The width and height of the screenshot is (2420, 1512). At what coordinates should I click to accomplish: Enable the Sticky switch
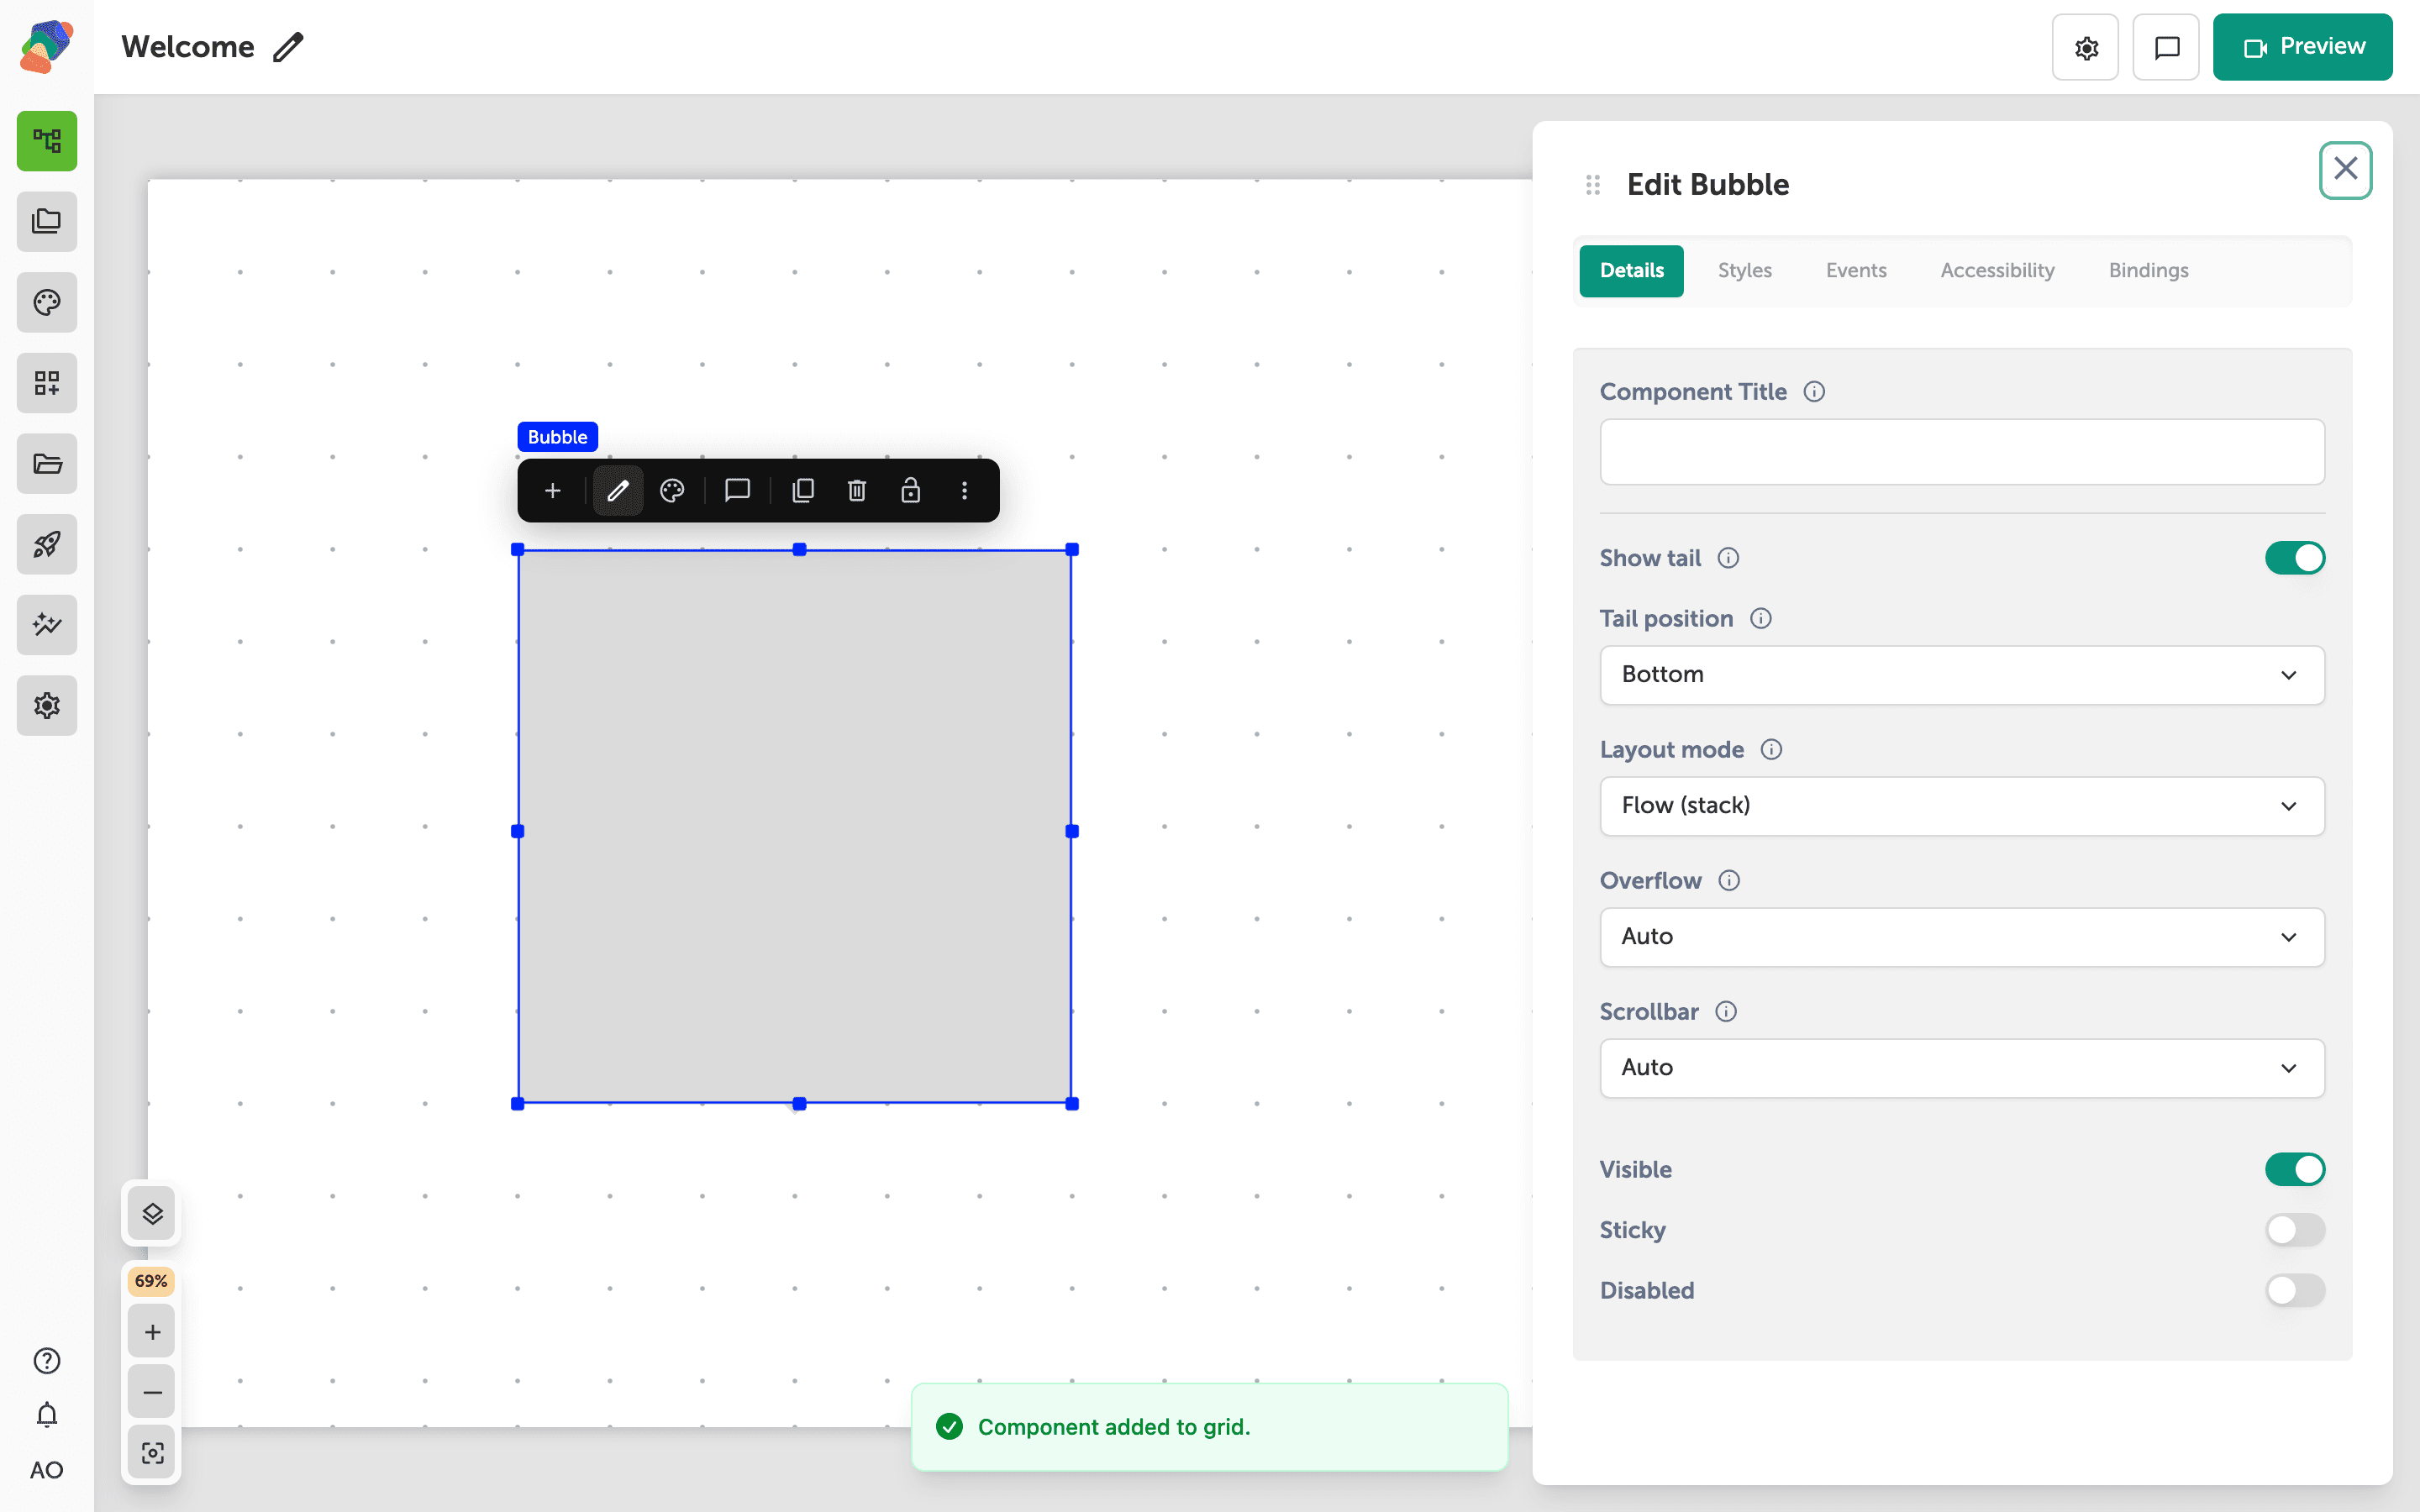click(x=2295, y=1230)
